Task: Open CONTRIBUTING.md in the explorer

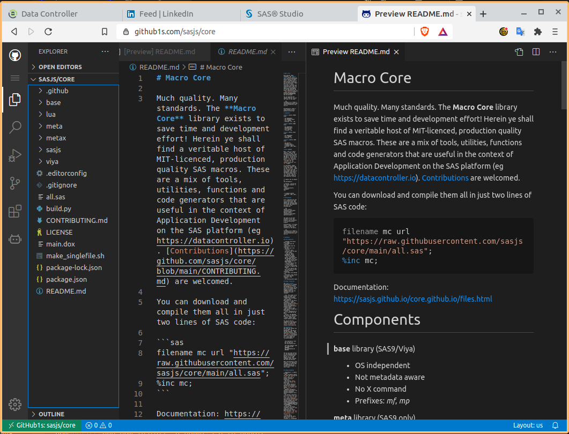Action: tap(73, 220)
